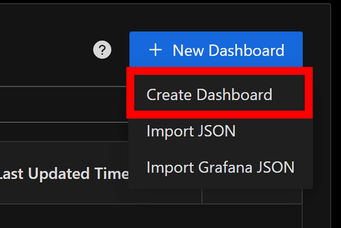341x228 pixels.
Task: Click the table row below Last Updated Time
Action: (151, 216)
